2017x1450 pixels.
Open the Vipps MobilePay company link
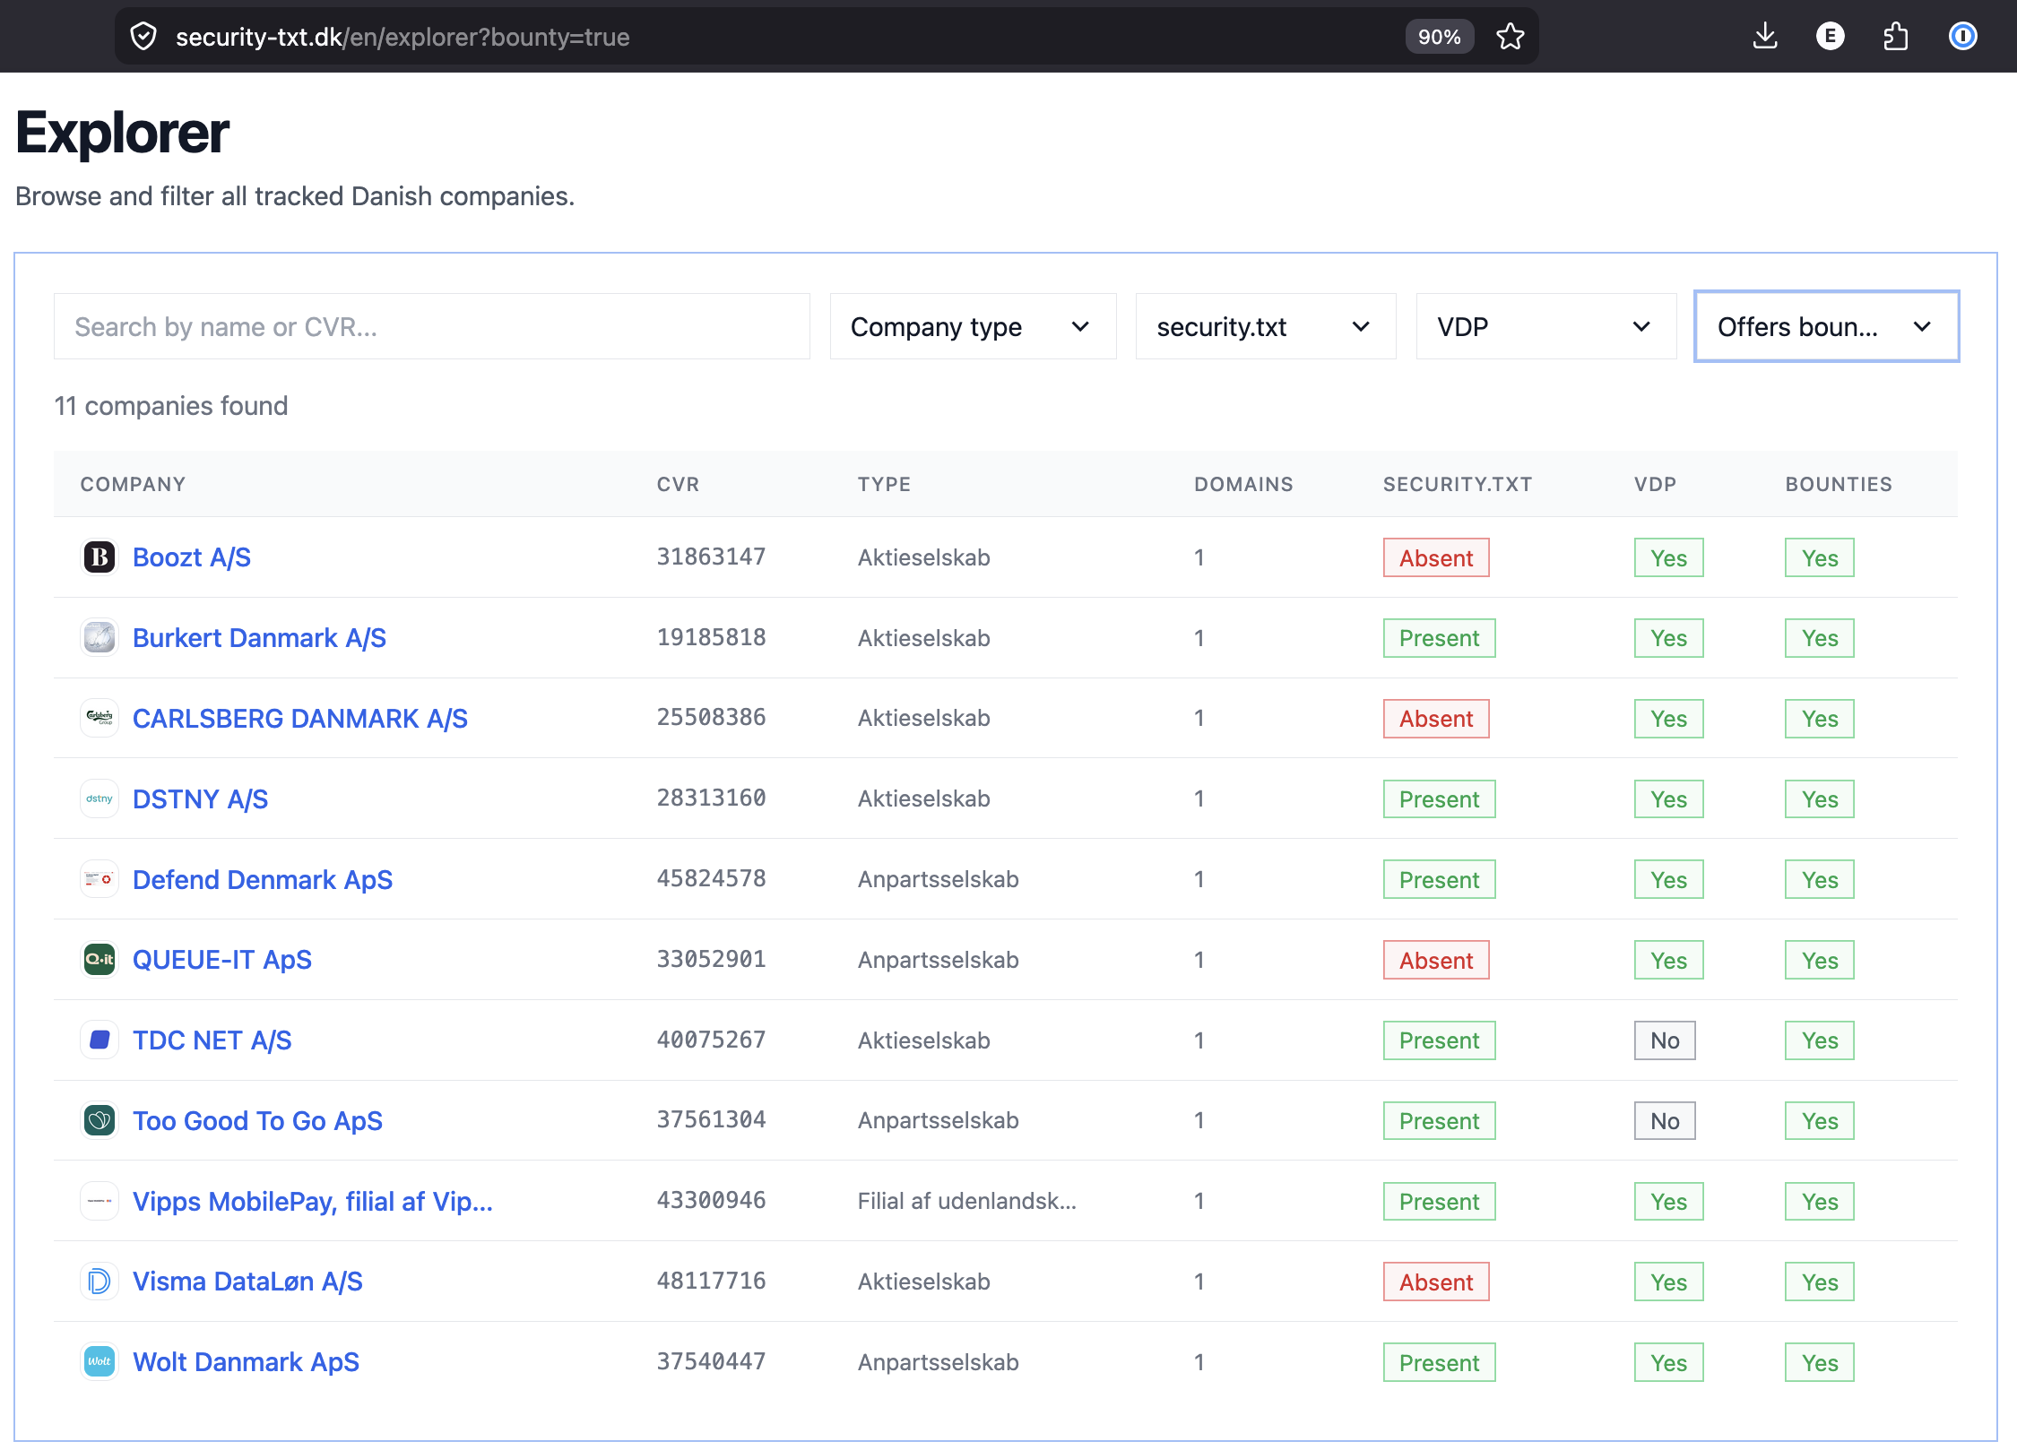[x=313, y=1201]
